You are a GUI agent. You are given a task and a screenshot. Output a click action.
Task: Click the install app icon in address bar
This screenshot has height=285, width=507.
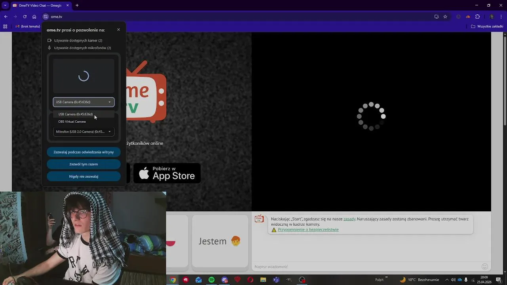[436, 17]
